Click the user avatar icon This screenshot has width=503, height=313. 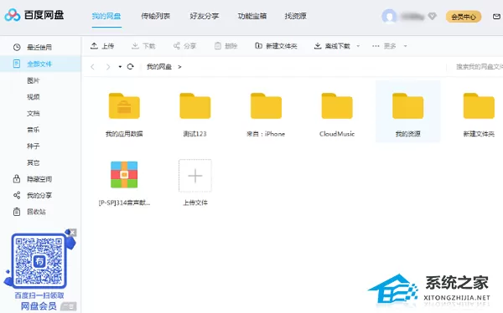pyautogui.click(x=389, y=16)
